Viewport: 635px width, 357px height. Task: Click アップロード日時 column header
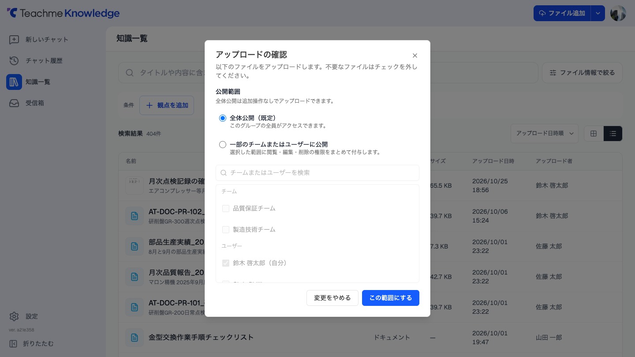point(493,161)
